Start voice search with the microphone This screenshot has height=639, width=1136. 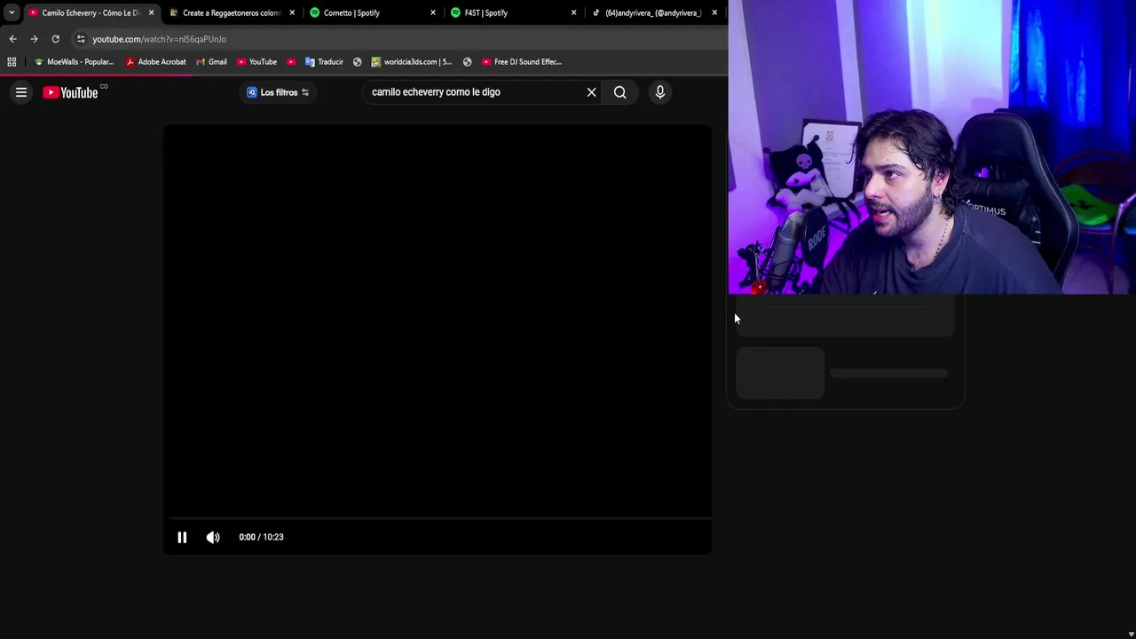[660, 92]
